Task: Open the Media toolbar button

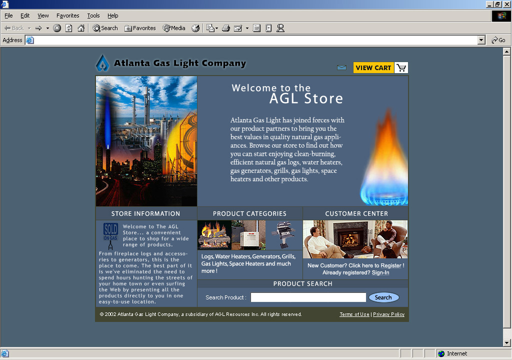Action: coord(174,28)
